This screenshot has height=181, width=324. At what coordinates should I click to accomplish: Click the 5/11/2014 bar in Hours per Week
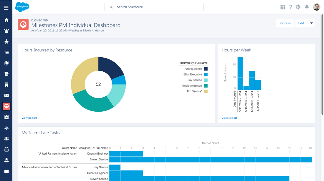240,73
